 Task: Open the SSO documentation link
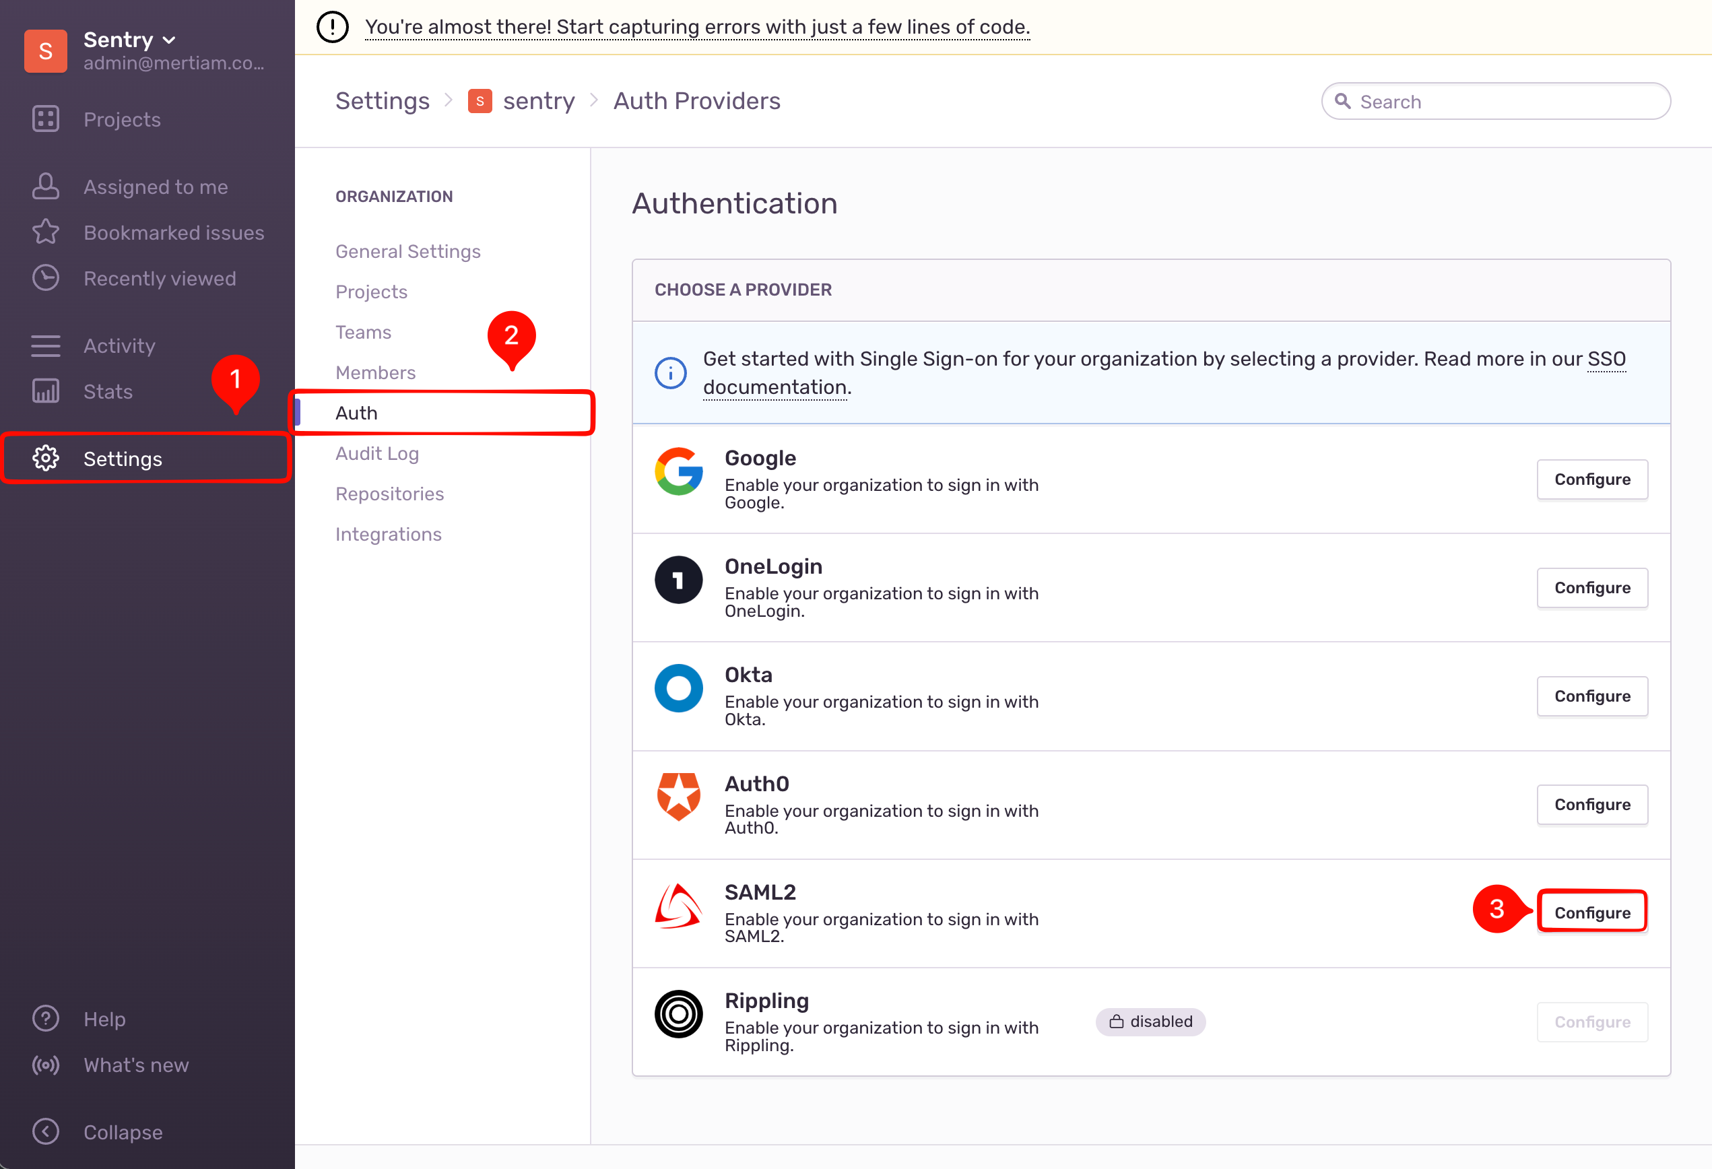tap(775, 387)
